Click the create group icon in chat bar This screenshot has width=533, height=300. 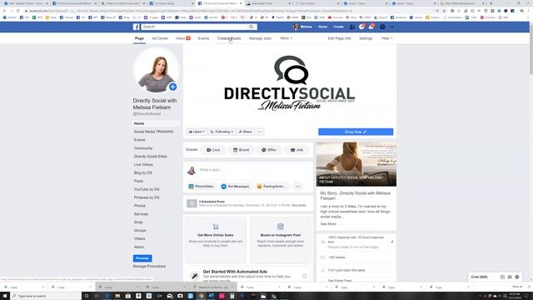coord(510,277)
